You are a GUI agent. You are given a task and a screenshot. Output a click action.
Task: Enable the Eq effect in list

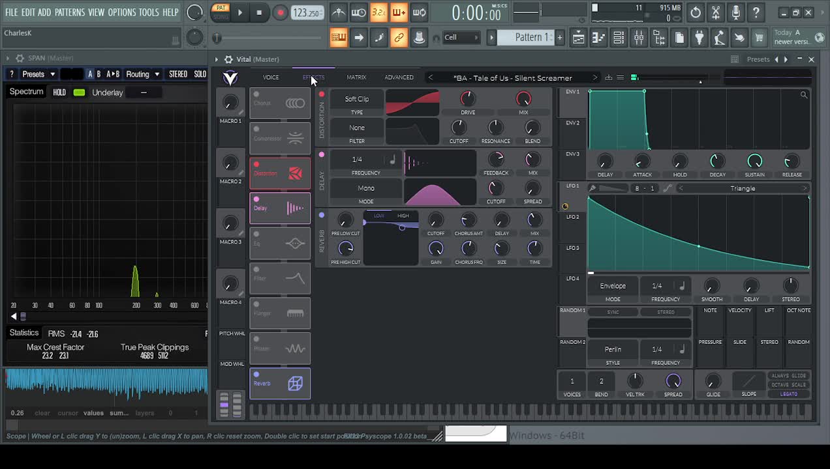[256, 234]
